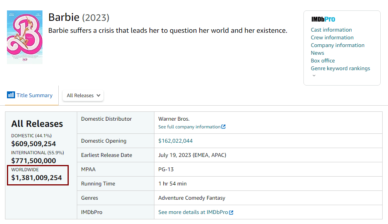The width and height of the screenshot is (388, 224).
Task: Click external link icon beside full company information
Action: (223, 127)
